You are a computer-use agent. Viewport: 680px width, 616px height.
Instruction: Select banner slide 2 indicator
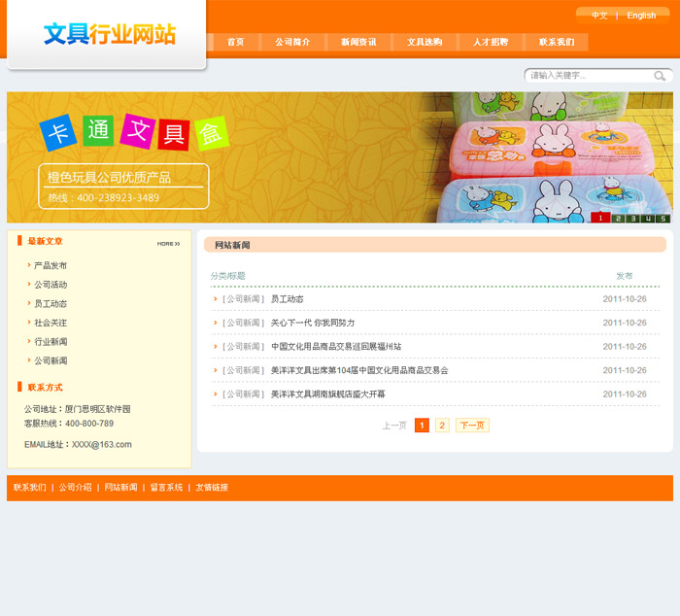pyautogui.click(x=618, y=219)
